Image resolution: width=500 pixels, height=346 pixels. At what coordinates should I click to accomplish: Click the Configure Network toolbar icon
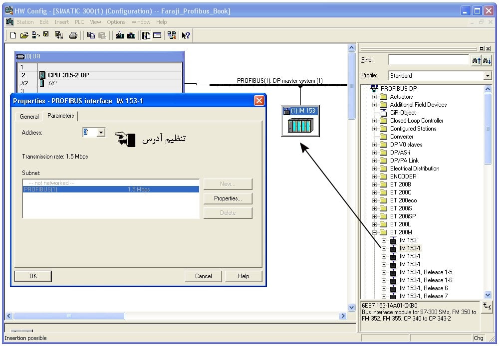pos(172,35)
